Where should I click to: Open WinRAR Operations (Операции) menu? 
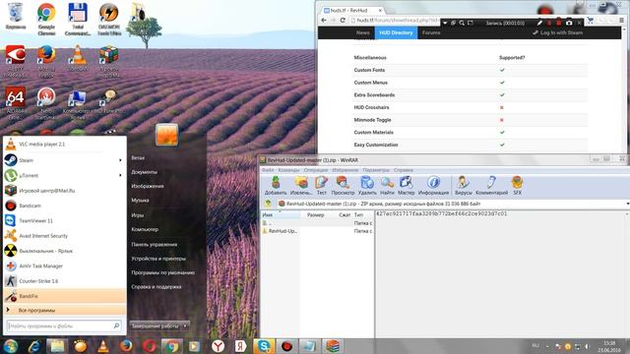point(315,170)
